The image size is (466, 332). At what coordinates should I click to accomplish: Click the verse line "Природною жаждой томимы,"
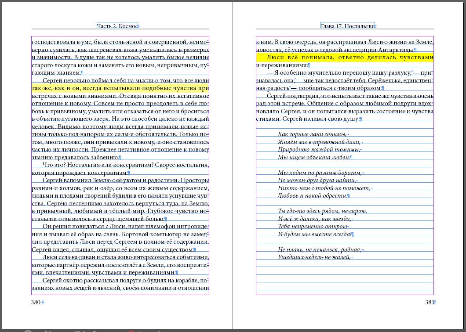click(319, 150)
